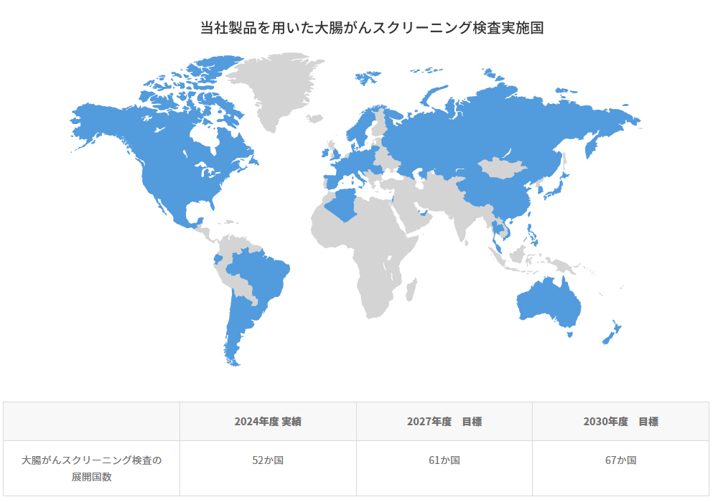Viewport: 718px width, 502px height.
Task: Click India shown in gray on map
Action: (462, 219)
